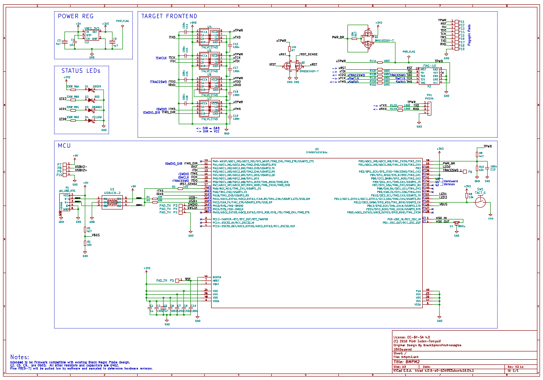Click the 'Size: A3' field

click(400, 367)
